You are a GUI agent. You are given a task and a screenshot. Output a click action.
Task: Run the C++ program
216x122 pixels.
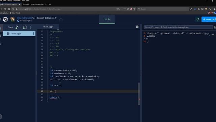click(x=107, y=19)
